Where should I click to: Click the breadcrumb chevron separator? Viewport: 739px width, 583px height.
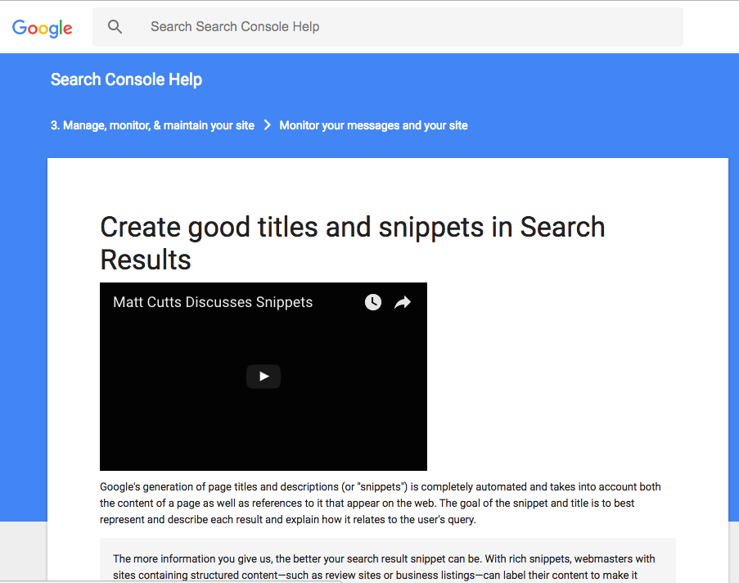(268, 125)
